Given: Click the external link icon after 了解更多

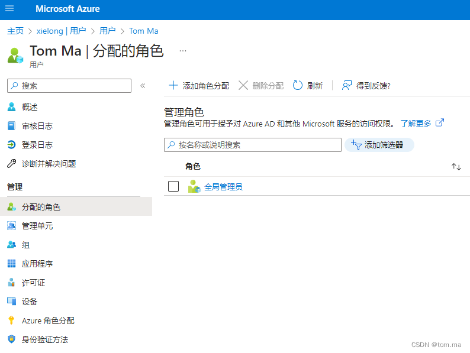Looking at the screenshot, I should (440, 122).
